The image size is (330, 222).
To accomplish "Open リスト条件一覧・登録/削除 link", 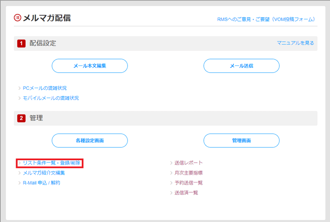I will (x=52, y=163).
